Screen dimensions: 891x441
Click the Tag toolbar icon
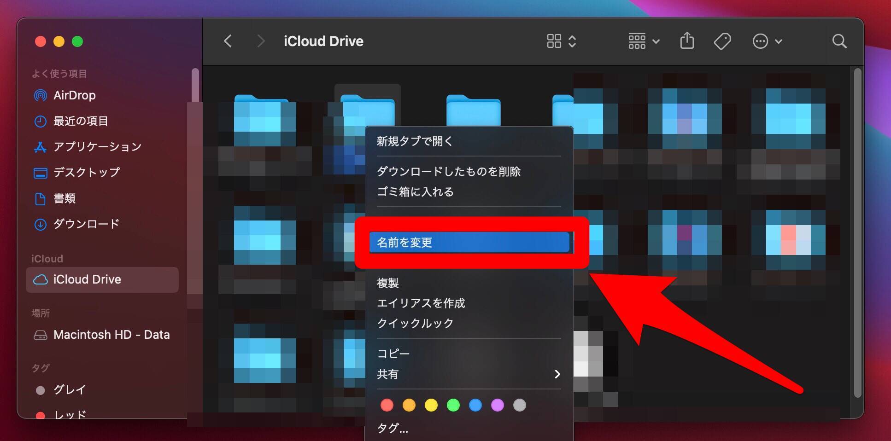(722, 41)
